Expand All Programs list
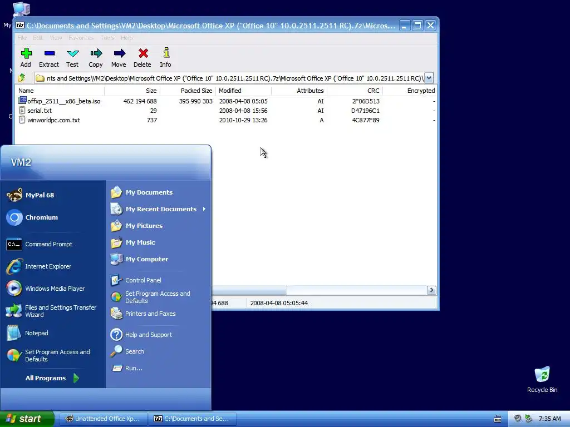The height and width of the screenshot is (427, 570). pos(53,378)
